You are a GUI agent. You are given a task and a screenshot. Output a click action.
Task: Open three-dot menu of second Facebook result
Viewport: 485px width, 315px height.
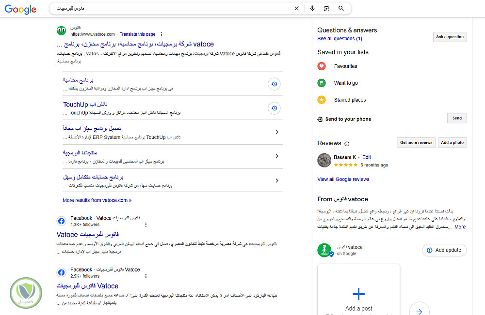[x=146, y=276]
